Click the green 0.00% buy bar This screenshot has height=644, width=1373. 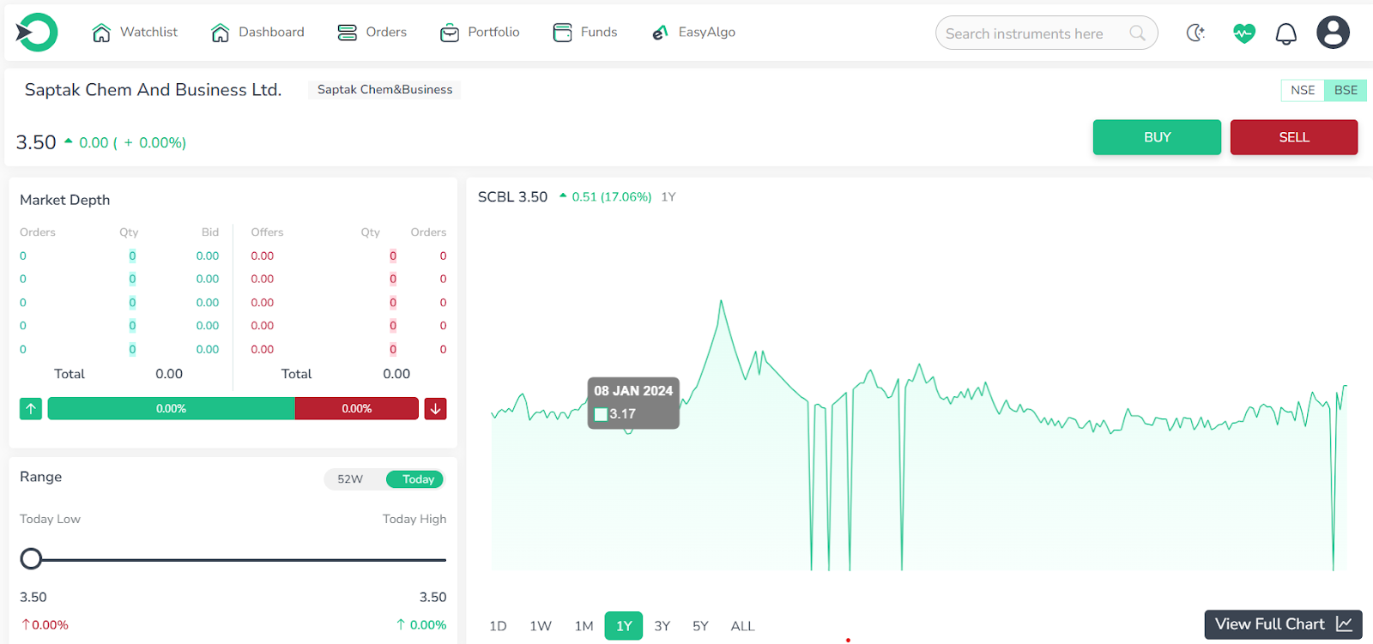point(172,408)
